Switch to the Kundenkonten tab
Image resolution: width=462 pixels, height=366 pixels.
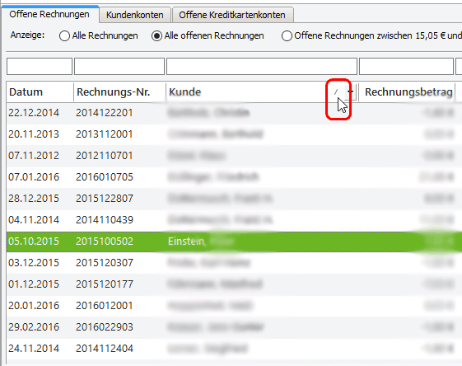[135, 15]
